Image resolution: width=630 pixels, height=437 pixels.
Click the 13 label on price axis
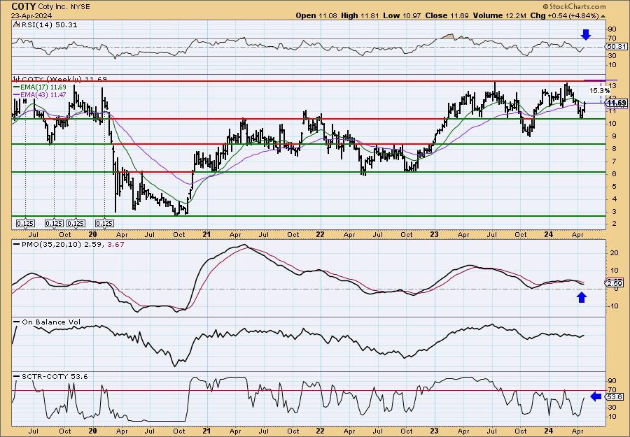pos(612,86)
